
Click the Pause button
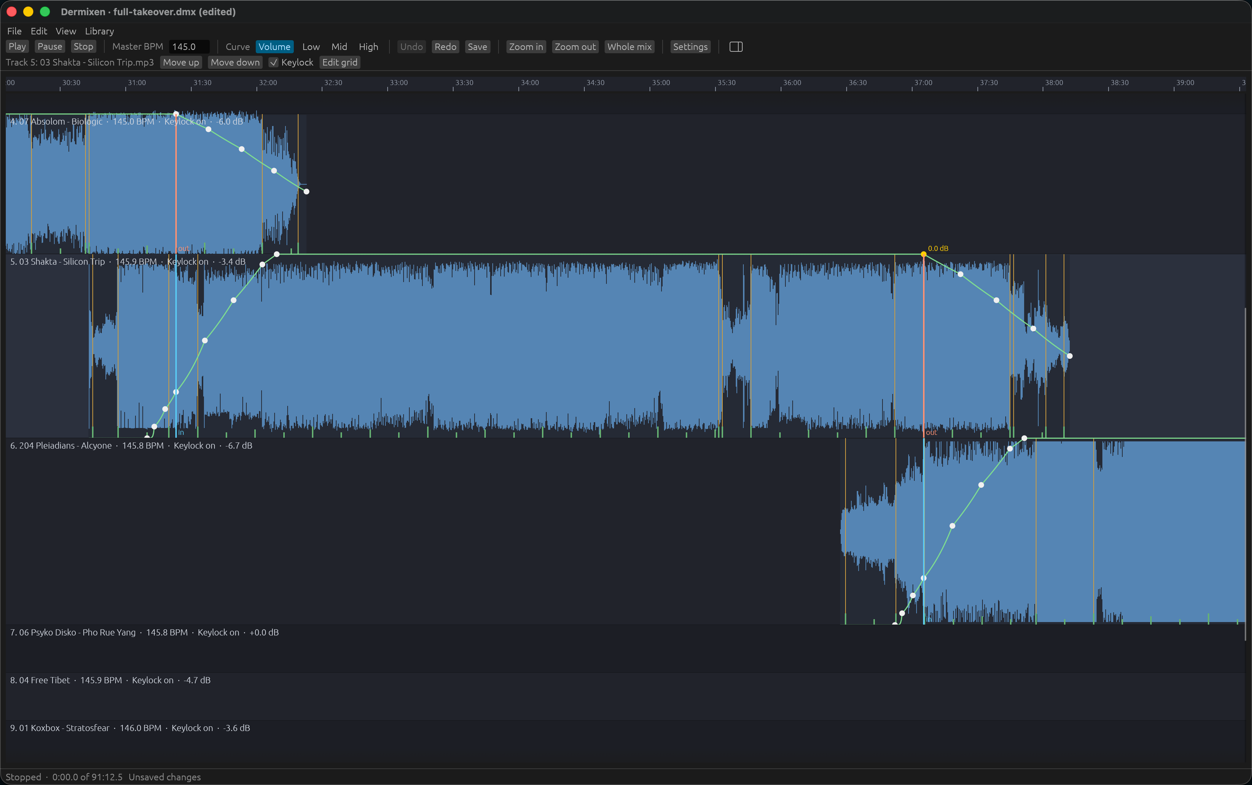coord(50,47)
